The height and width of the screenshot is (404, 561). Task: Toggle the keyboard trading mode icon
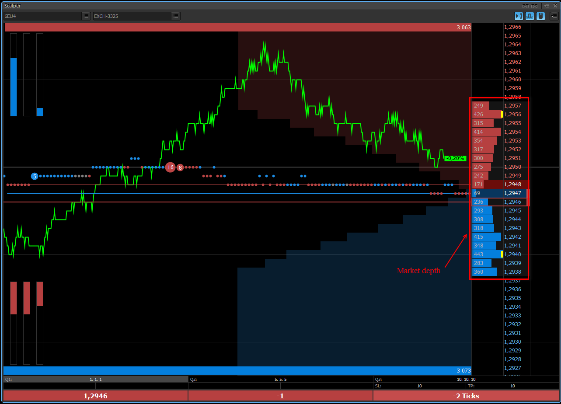click(x=530, y=16)
